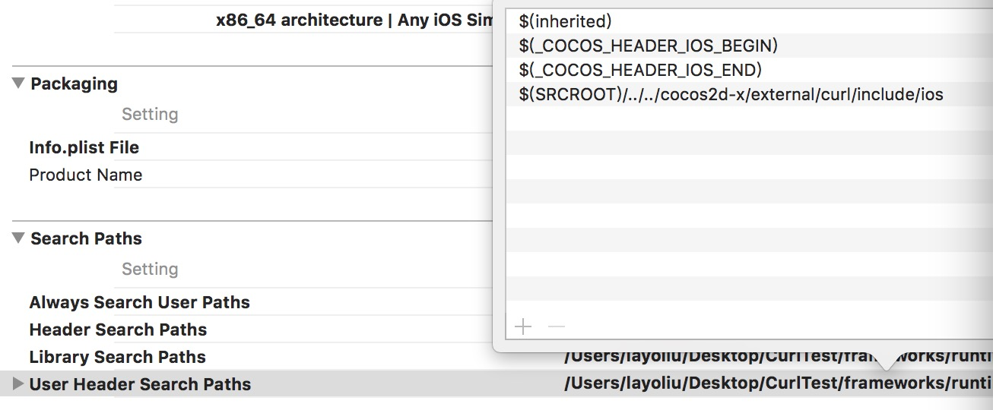Select the Always Search User Paths setting
Viewport: 993px width, 410px height.
click(139, 302)
